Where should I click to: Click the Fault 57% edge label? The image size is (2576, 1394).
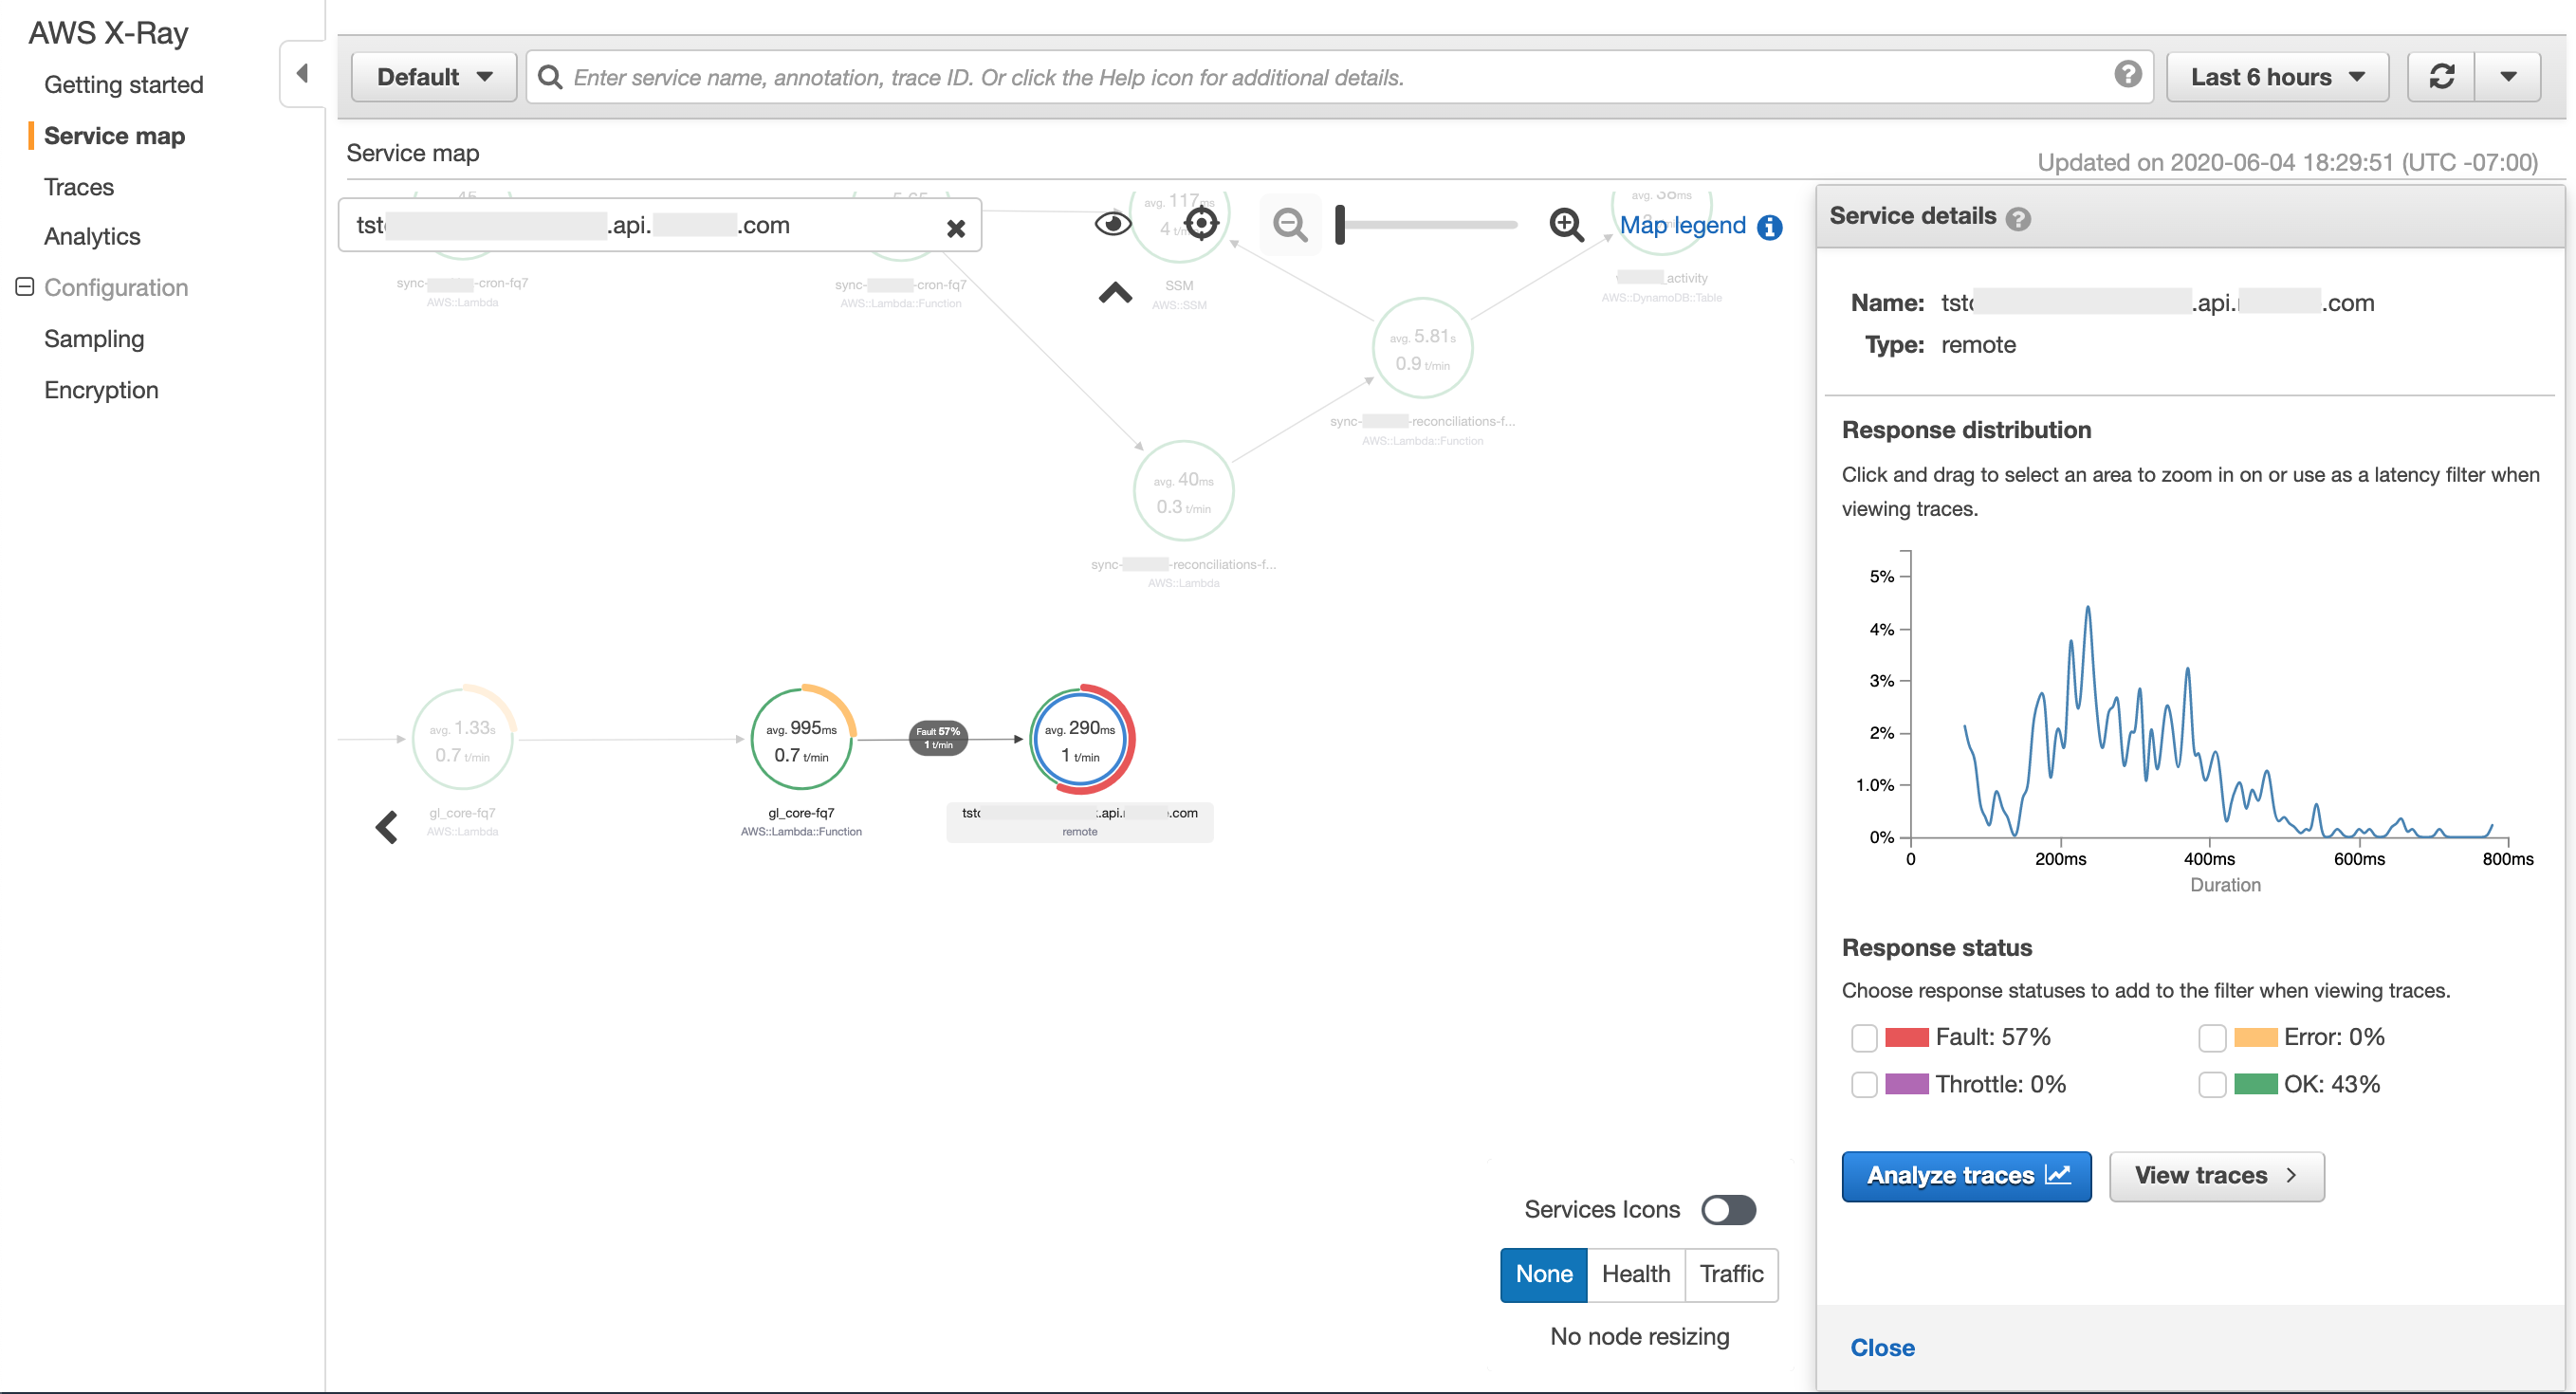(x=937, y=738)
